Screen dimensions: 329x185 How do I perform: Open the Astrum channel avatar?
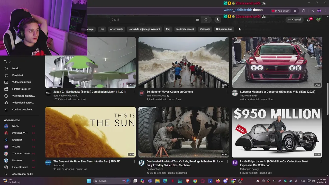point(48,163)
